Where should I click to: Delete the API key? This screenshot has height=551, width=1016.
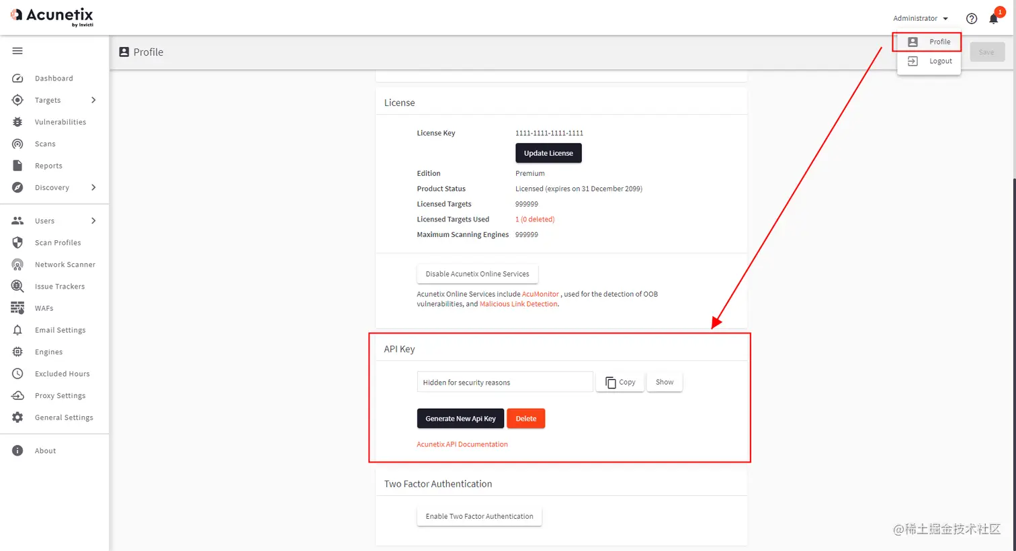pyautogui.click(x=525, y=419)
